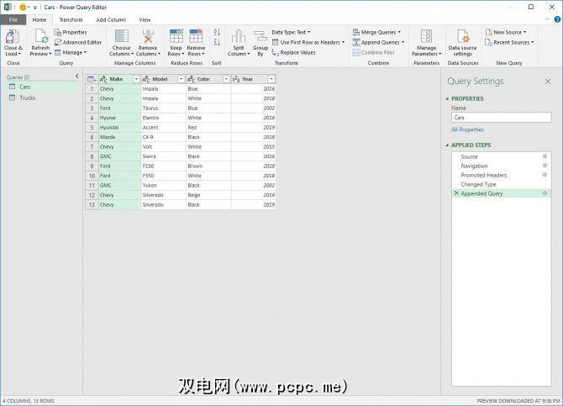563x406 pixels.
Task: Click the Year column data type icon
Action: tap(236, 79)
